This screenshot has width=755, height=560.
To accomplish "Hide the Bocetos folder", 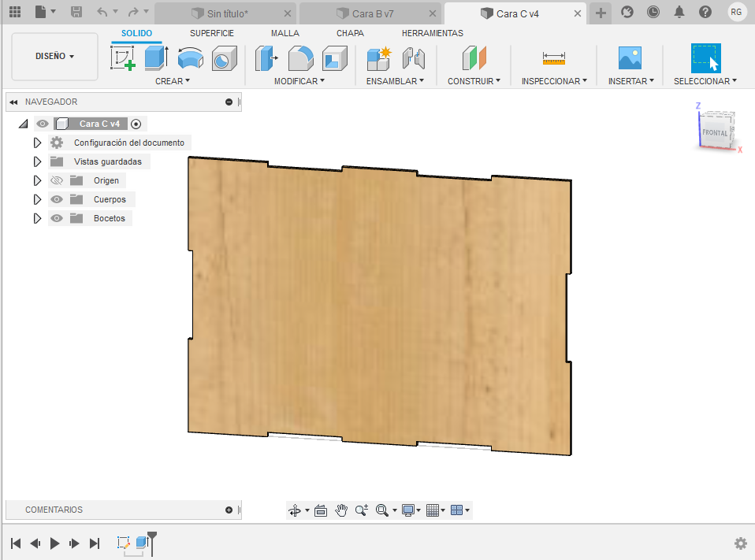I will tap(57, 218).
